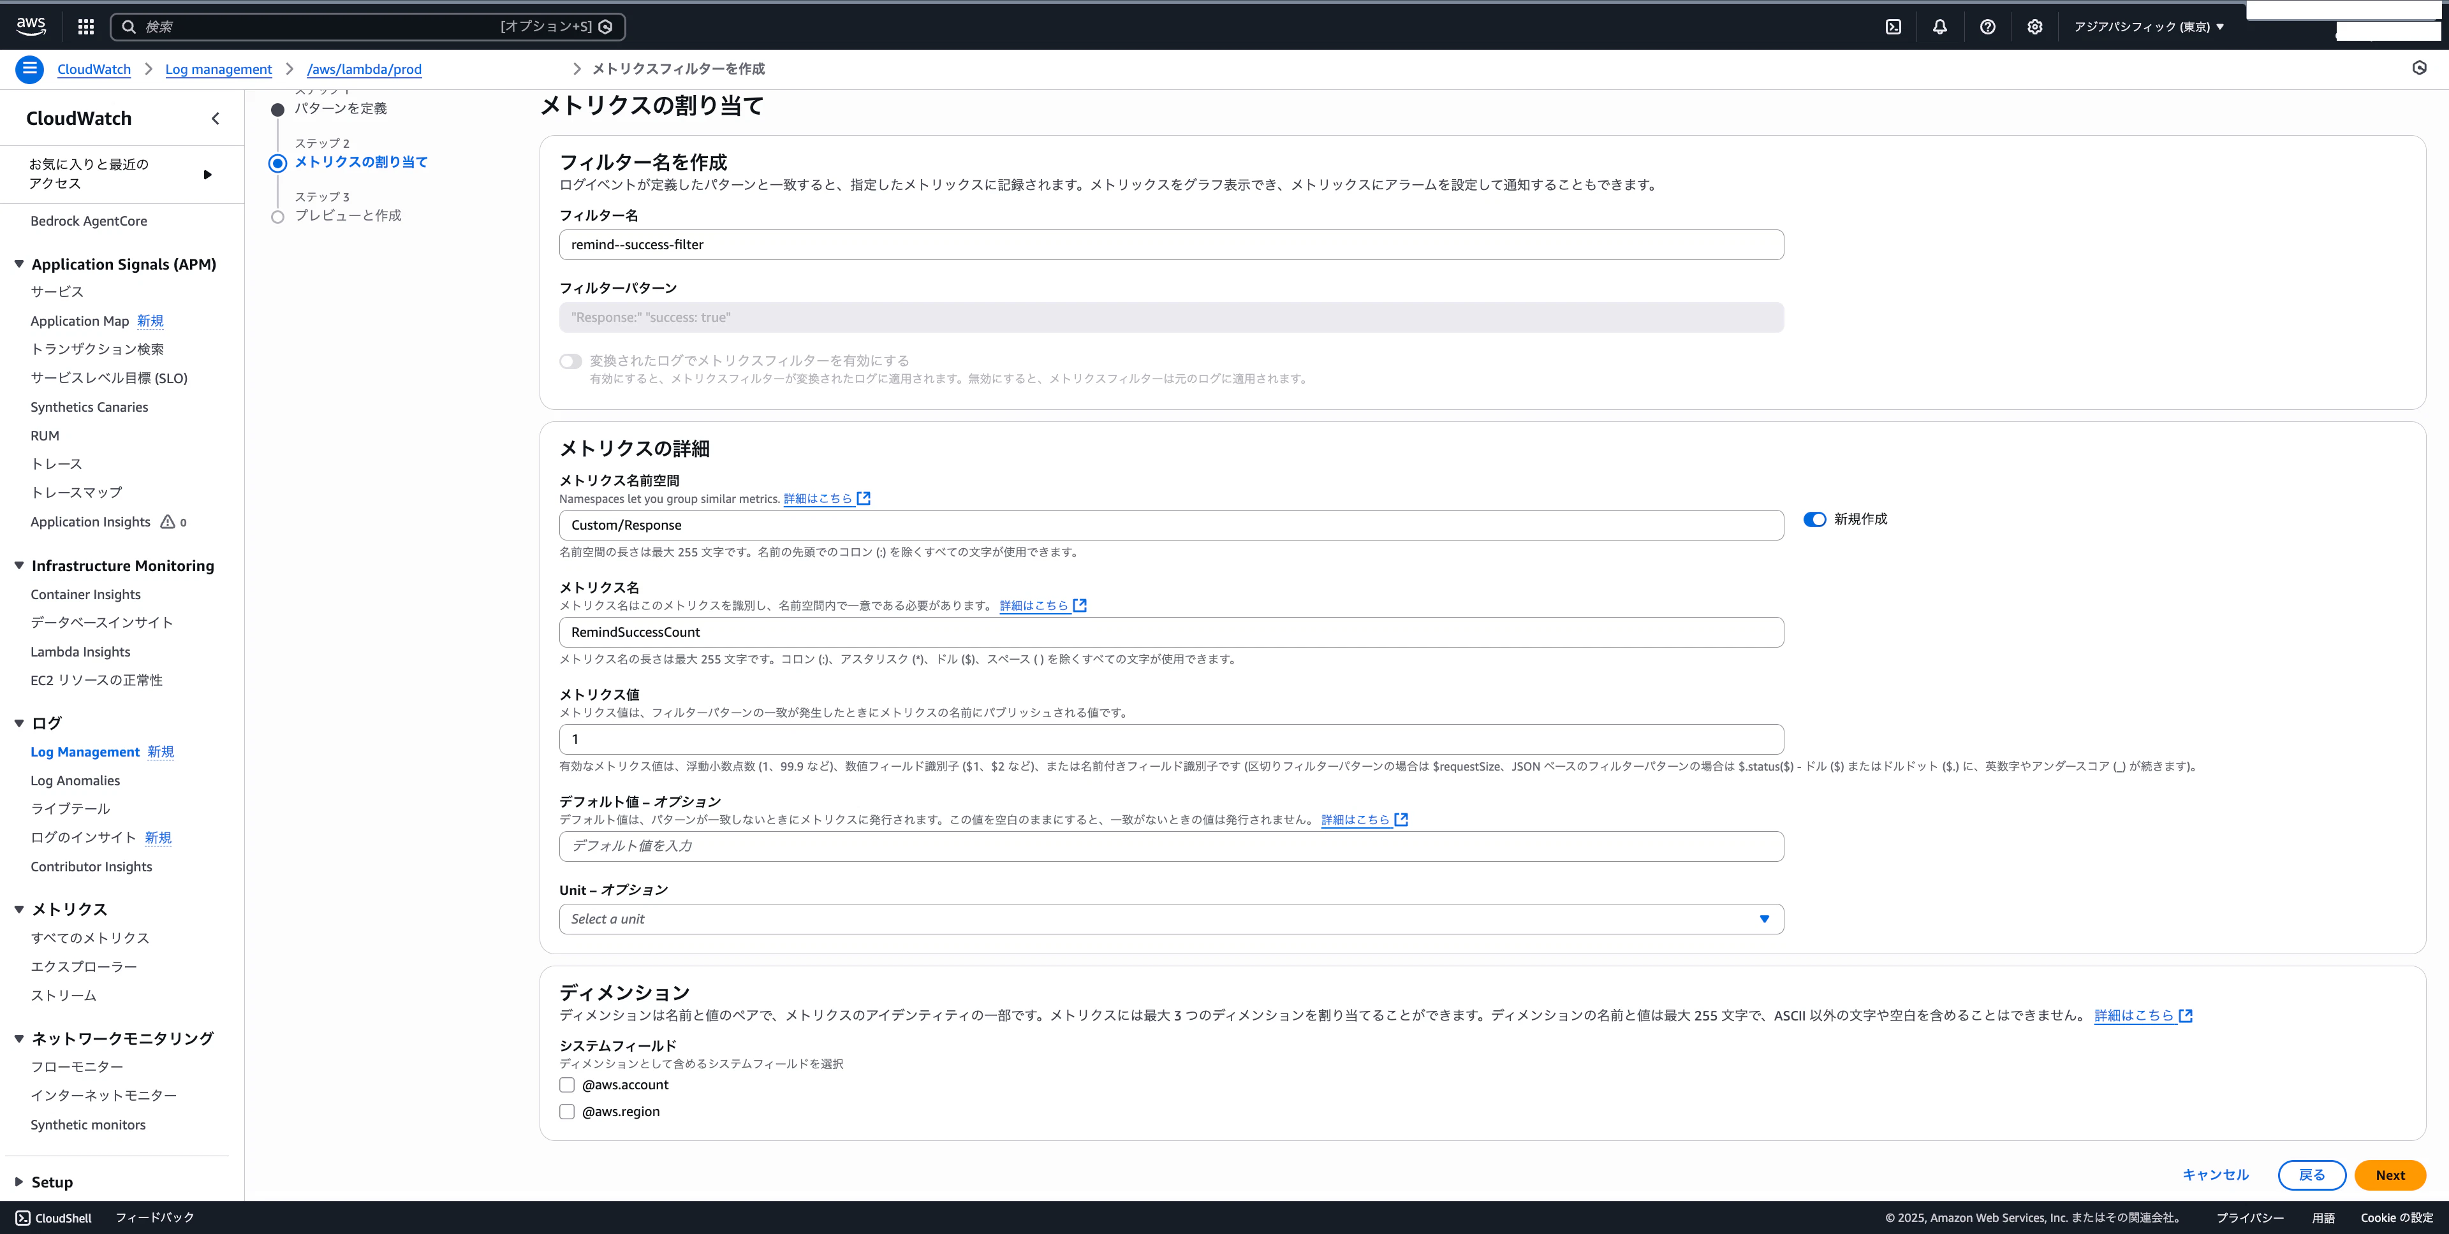Click the Next button
Image resolution: width=2449 pixels, height=1234 pixels.
(2389, 1175)
